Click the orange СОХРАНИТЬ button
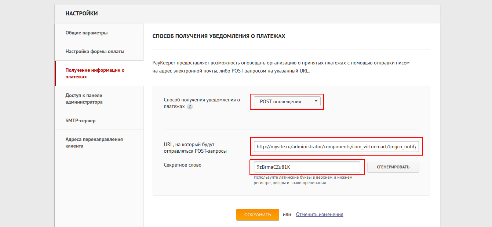Viewport: 492px width, 227px height. pyautogui.click(x=258, y=215)
